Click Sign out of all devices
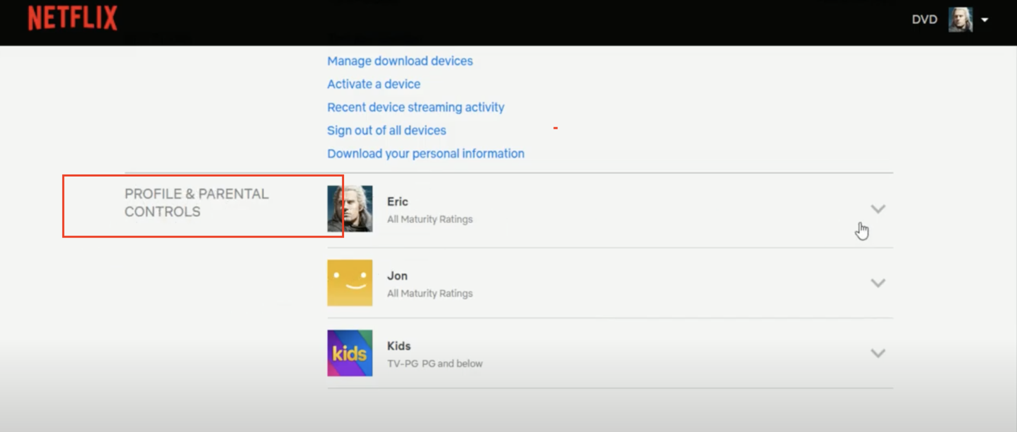 click(386, 130)
